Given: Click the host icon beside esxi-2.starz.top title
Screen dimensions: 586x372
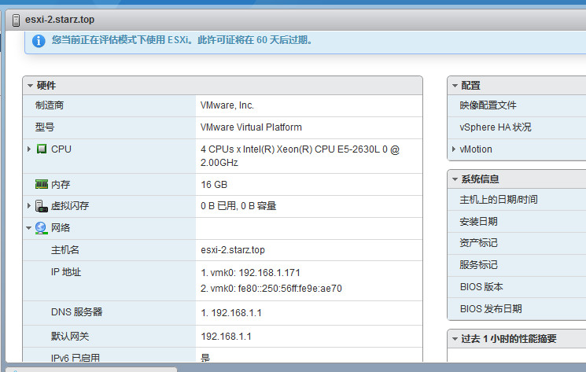Looking at the screenshot, I should coord(16,20).
